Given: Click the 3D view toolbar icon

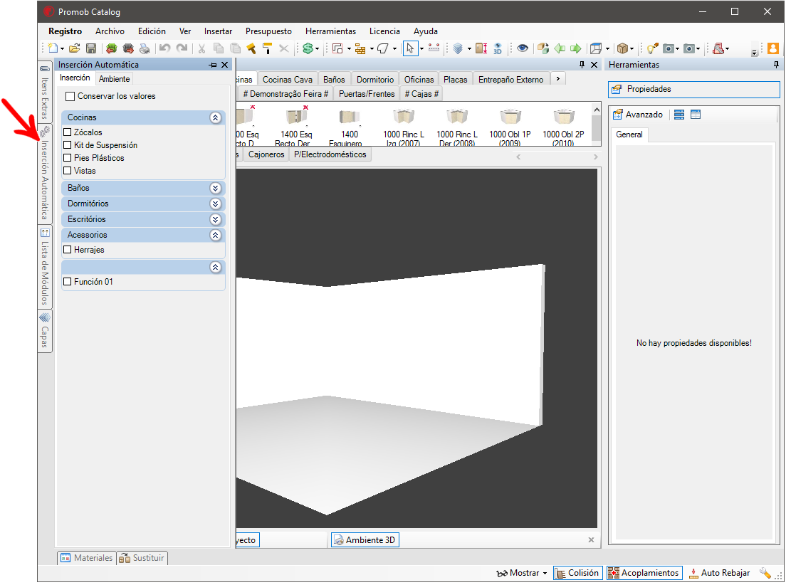Looking at the screenshot, I should 497,48.
